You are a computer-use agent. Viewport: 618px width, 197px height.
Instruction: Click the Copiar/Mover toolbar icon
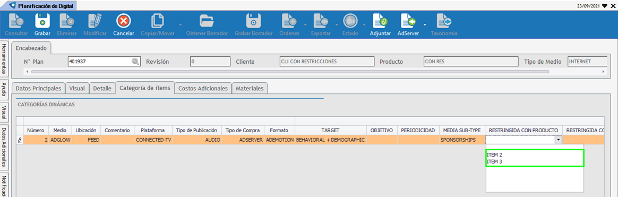point(158,21)
